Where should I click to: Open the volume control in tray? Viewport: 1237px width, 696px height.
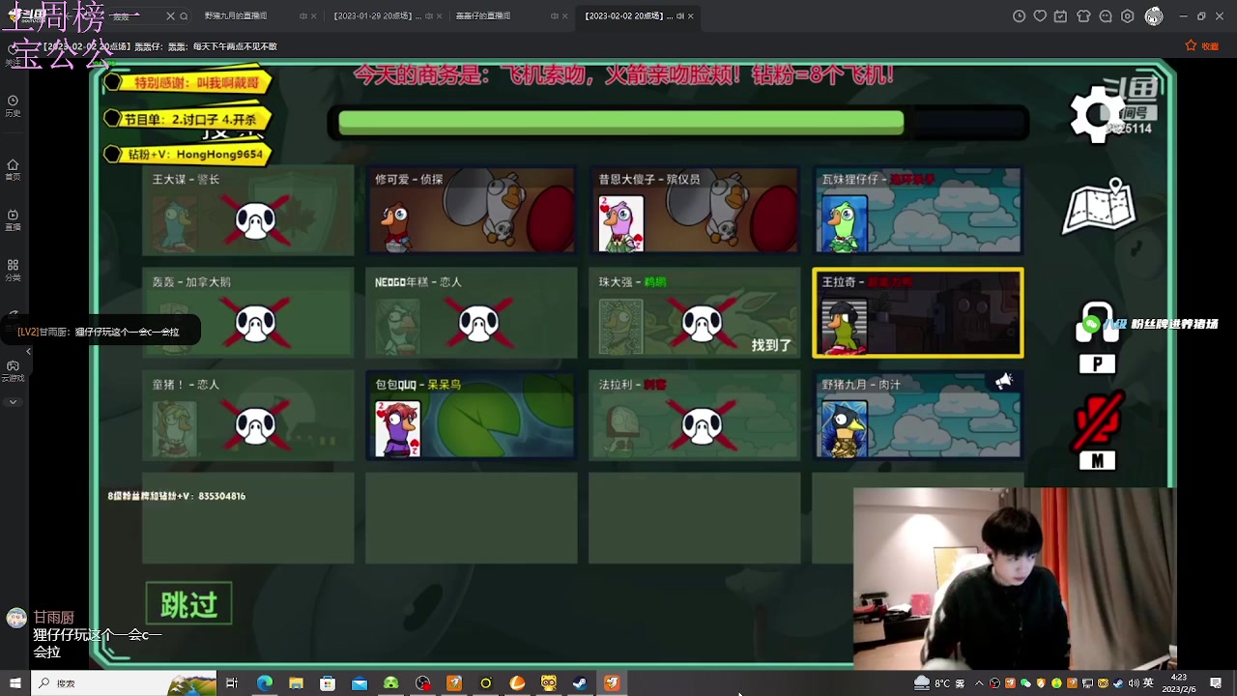click(1133, 683)
